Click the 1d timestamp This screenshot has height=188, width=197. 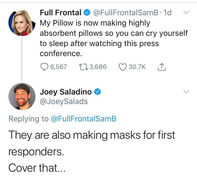pos(167,13)
